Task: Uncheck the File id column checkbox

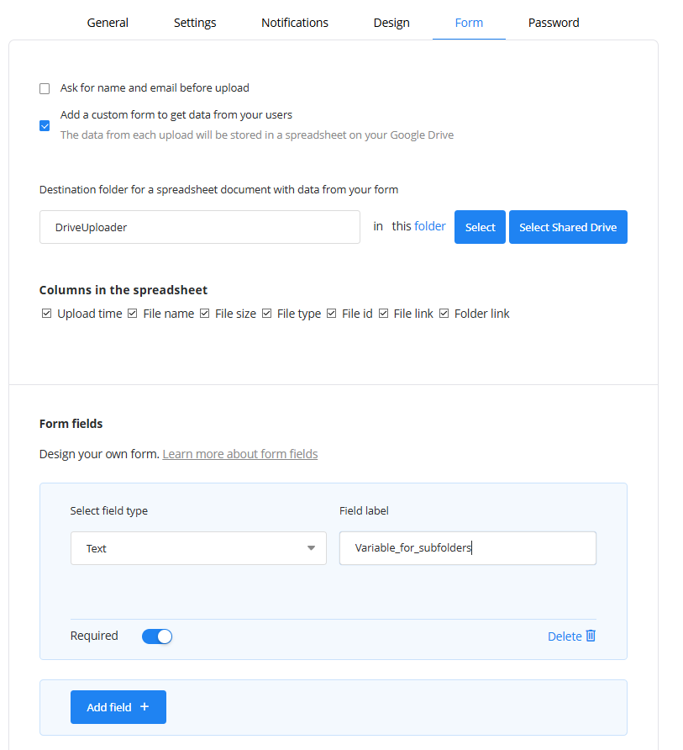Action: pos(331,314)
